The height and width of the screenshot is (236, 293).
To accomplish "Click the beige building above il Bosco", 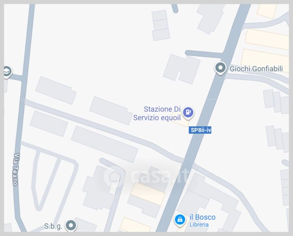I will 148,194.
